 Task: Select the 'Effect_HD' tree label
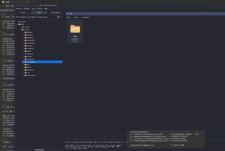[30, 70]
